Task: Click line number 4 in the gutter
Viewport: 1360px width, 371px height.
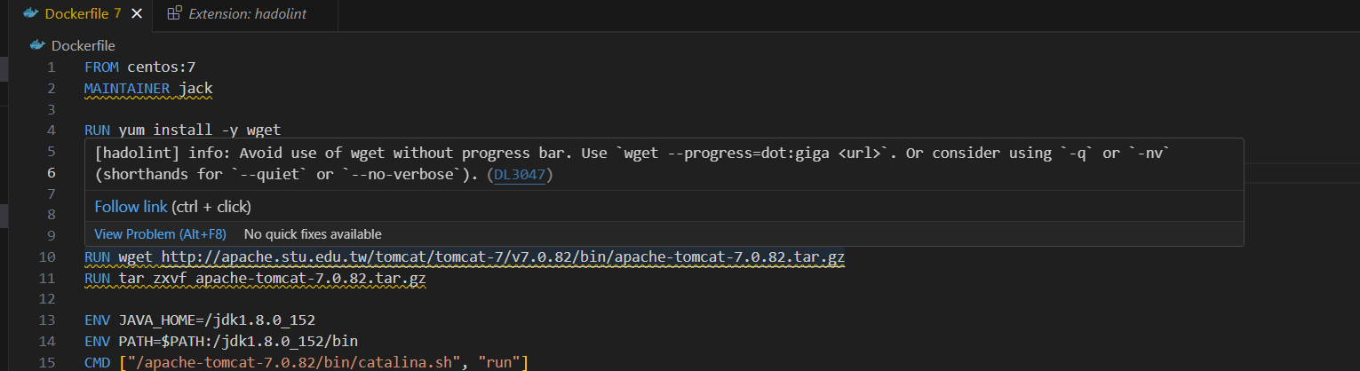Action: point(51,130)
